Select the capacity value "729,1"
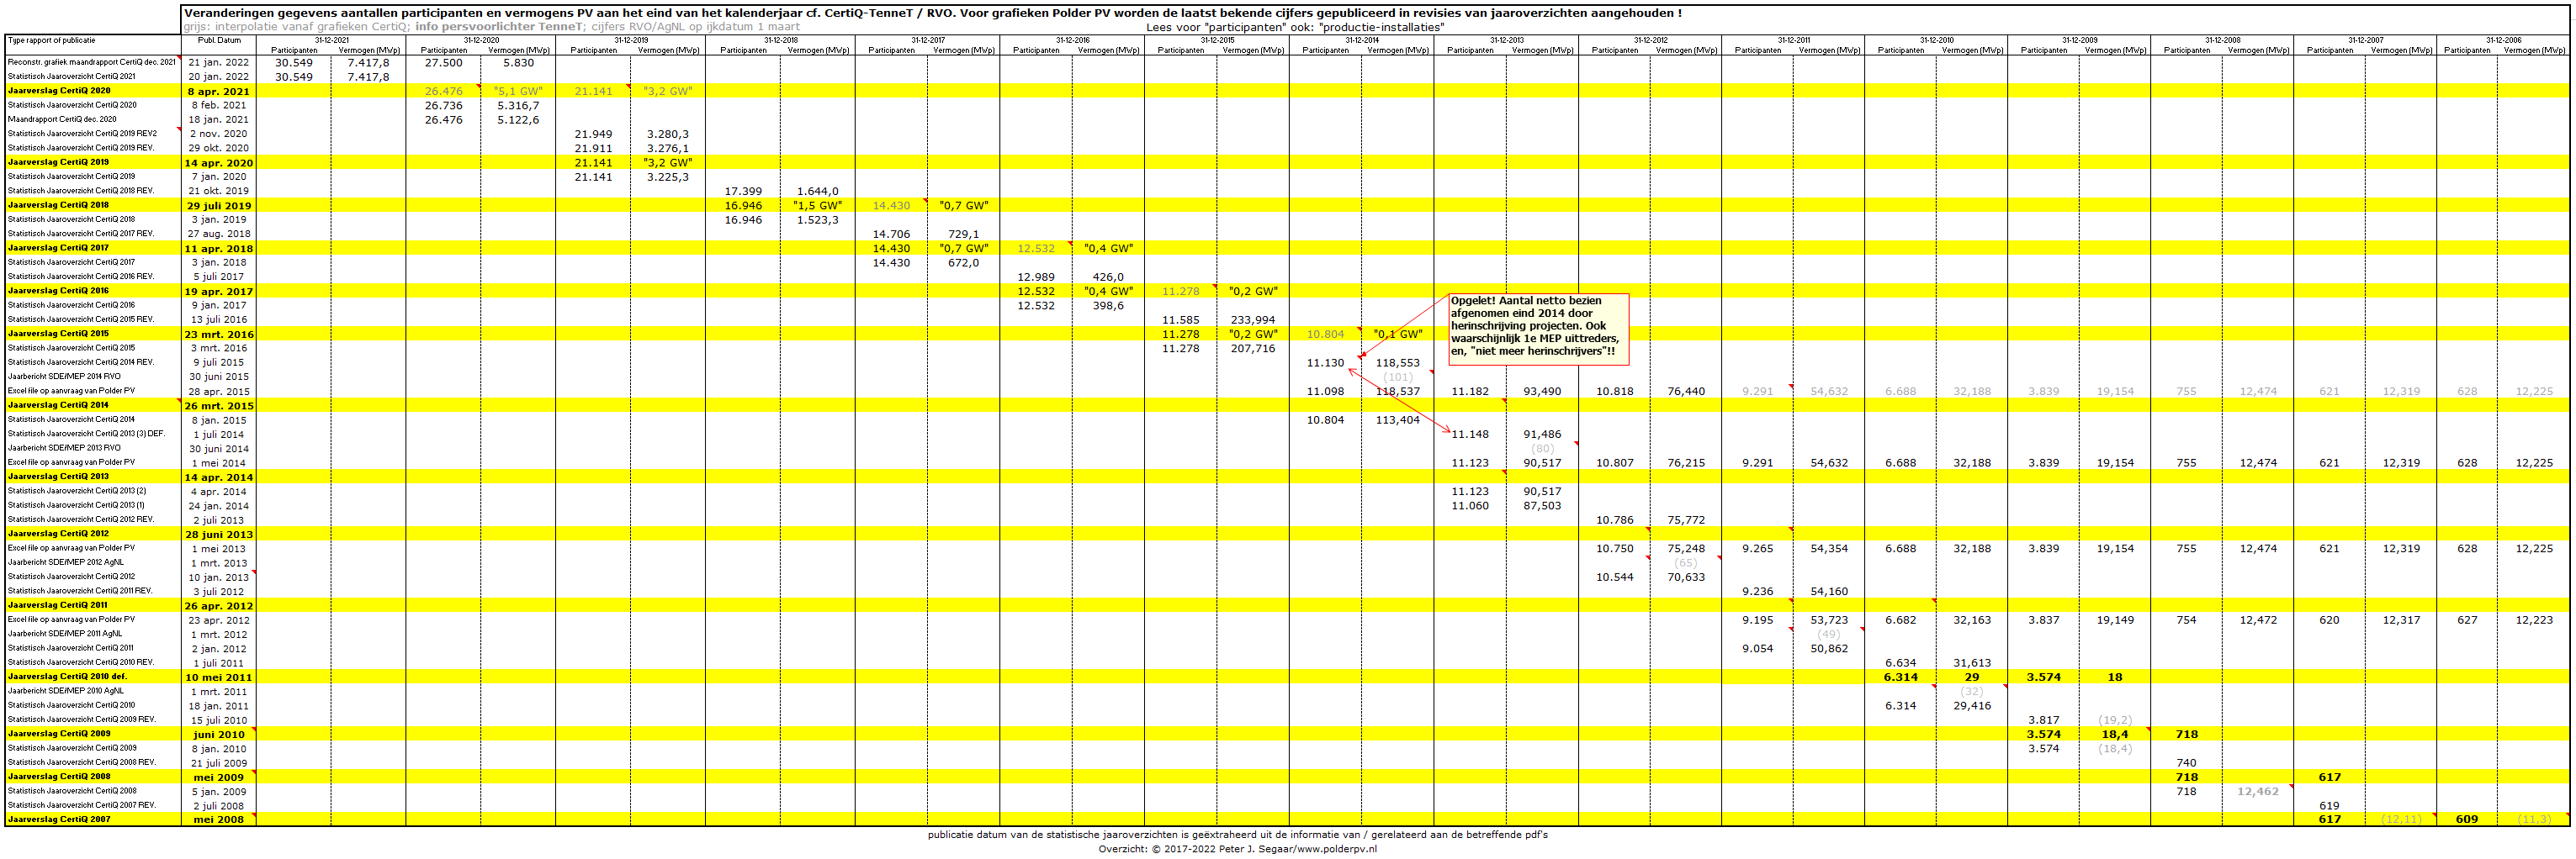Image resolution: width=2576 pixels, height=859 pixels. (963, 234)
